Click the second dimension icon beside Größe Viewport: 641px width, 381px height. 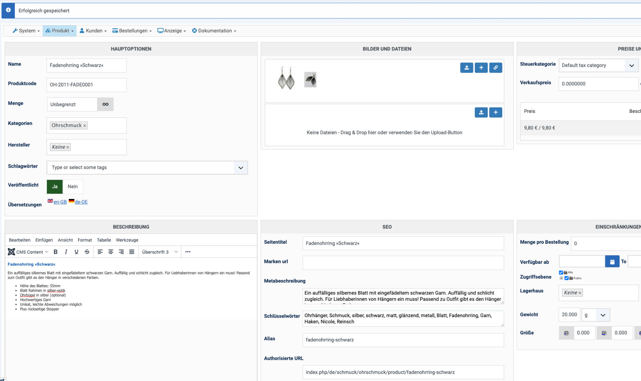coord(604,333)
